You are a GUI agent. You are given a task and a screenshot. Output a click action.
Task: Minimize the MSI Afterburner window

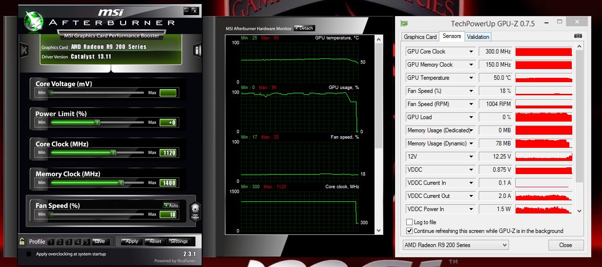click(187, 10)
